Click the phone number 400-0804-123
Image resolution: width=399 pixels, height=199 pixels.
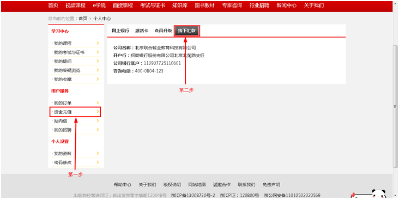tap(149, 71)
